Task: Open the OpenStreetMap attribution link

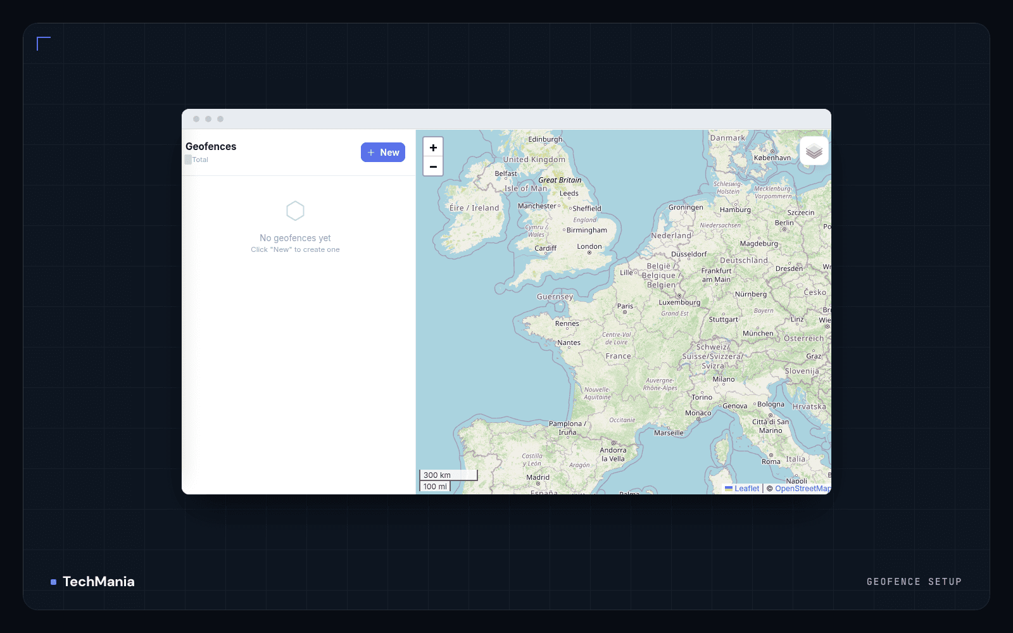Action: [803, 489]
